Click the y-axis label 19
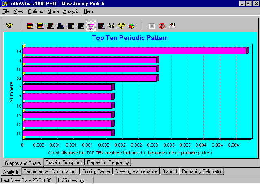The height and width of the screenshot is (184, 260). point(19,134)
